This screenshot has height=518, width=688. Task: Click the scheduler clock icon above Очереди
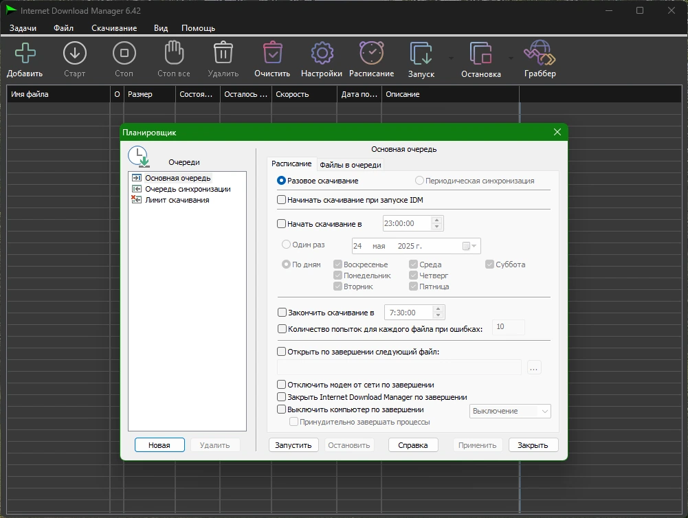139,157
